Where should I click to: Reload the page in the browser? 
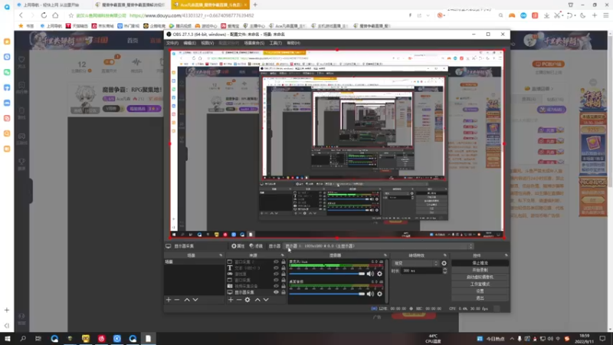coord(44,15)
